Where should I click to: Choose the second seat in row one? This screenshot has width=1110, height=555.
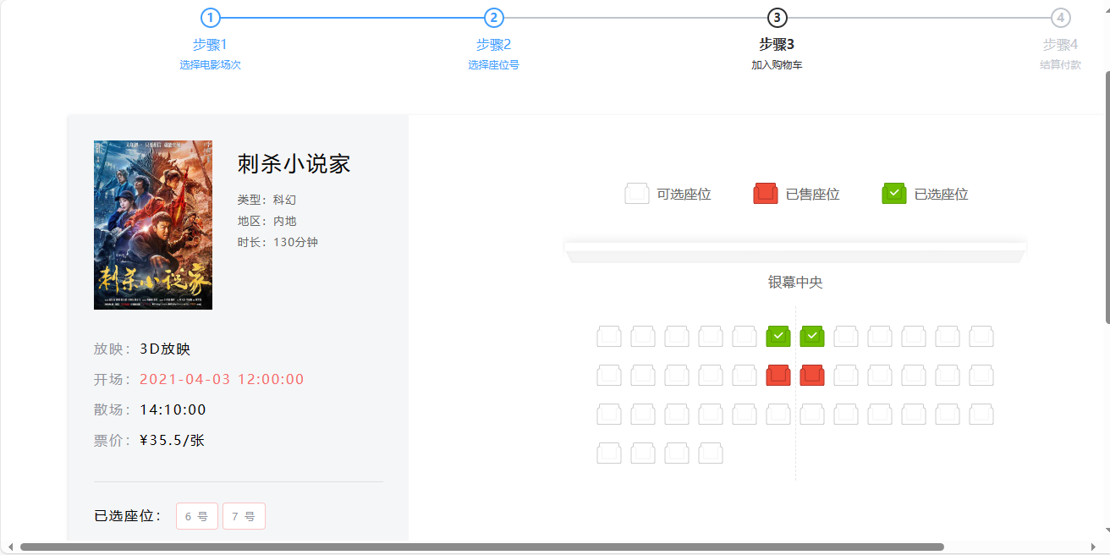pos(643,337)
